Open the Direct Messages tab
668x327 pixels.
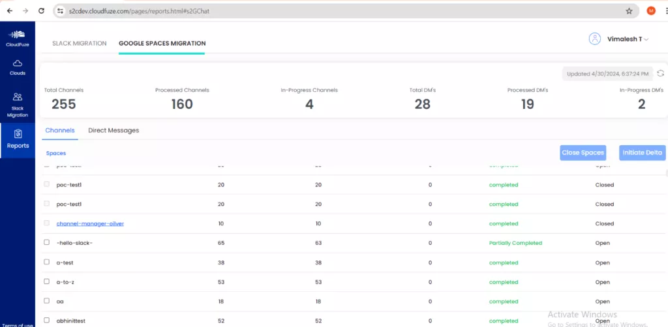tap(114, 130)
